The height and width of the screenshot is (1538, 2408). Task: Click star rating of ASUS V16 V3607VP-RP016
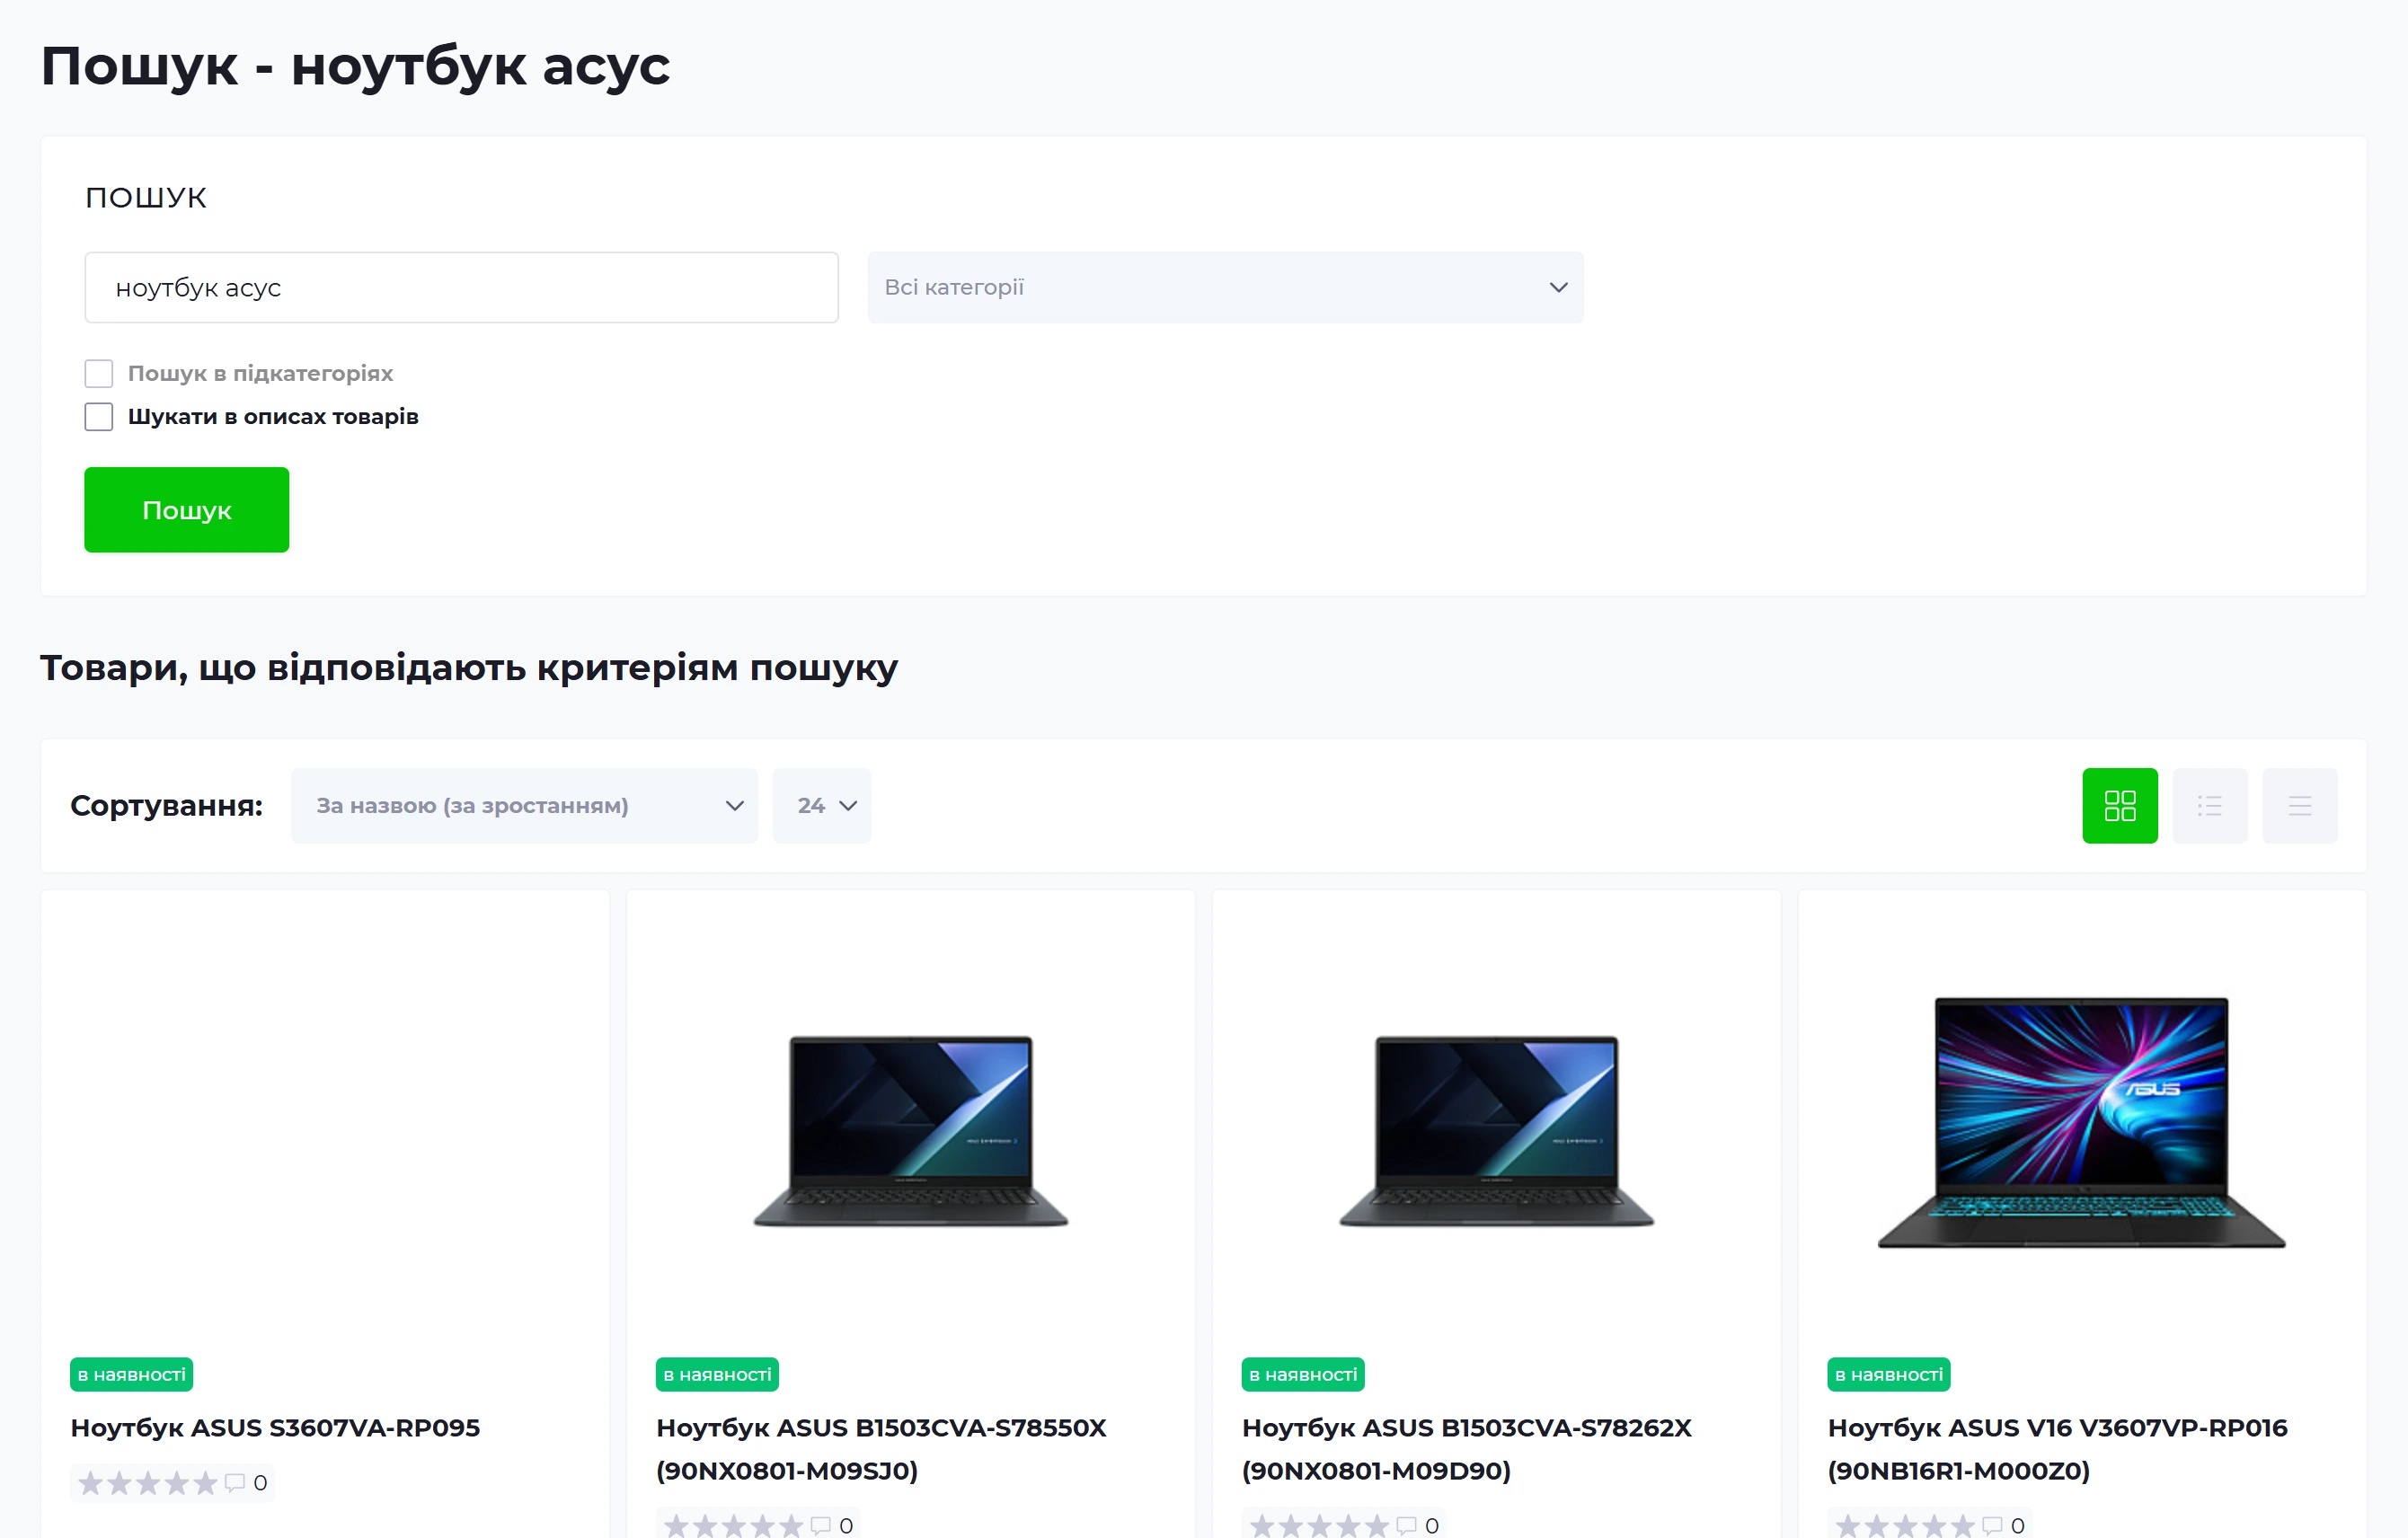(1906, 1525)
